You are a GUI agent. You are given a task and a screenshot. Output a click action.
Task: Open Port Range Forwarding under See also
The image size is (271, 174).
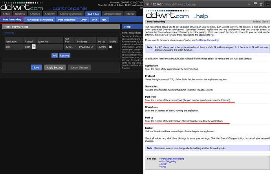[173, 159]
